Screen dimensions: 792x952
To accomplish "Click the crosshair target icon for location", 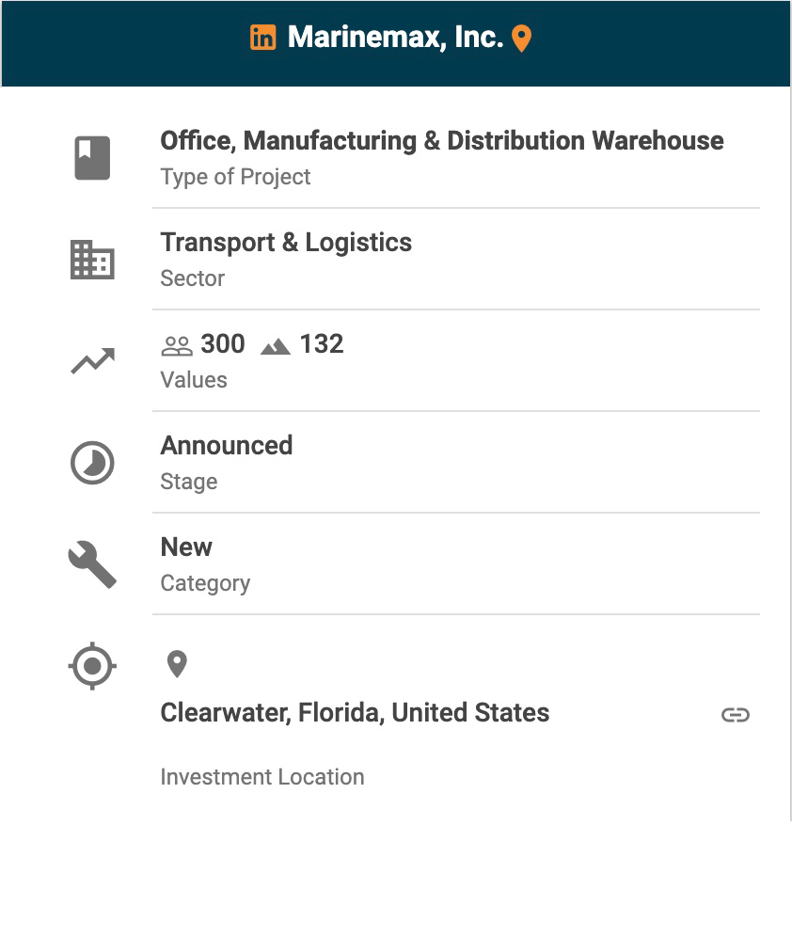I will tap(92, 666).
